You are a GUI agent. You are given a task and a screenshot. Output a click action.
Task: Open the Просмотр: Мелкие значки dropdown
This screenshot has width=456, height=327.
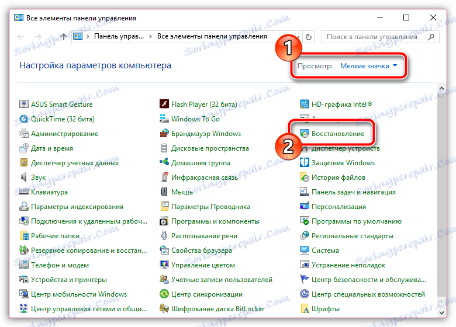click(x=368, y=66)
